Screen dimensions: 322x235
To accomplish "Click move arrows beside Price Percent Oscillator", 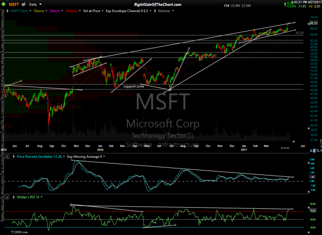I will point(14,157).
